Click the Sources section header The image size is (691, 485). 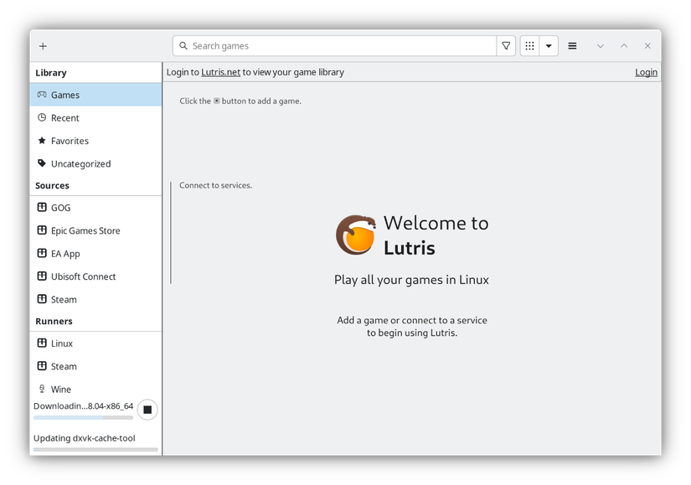click(x=53, y=186)
